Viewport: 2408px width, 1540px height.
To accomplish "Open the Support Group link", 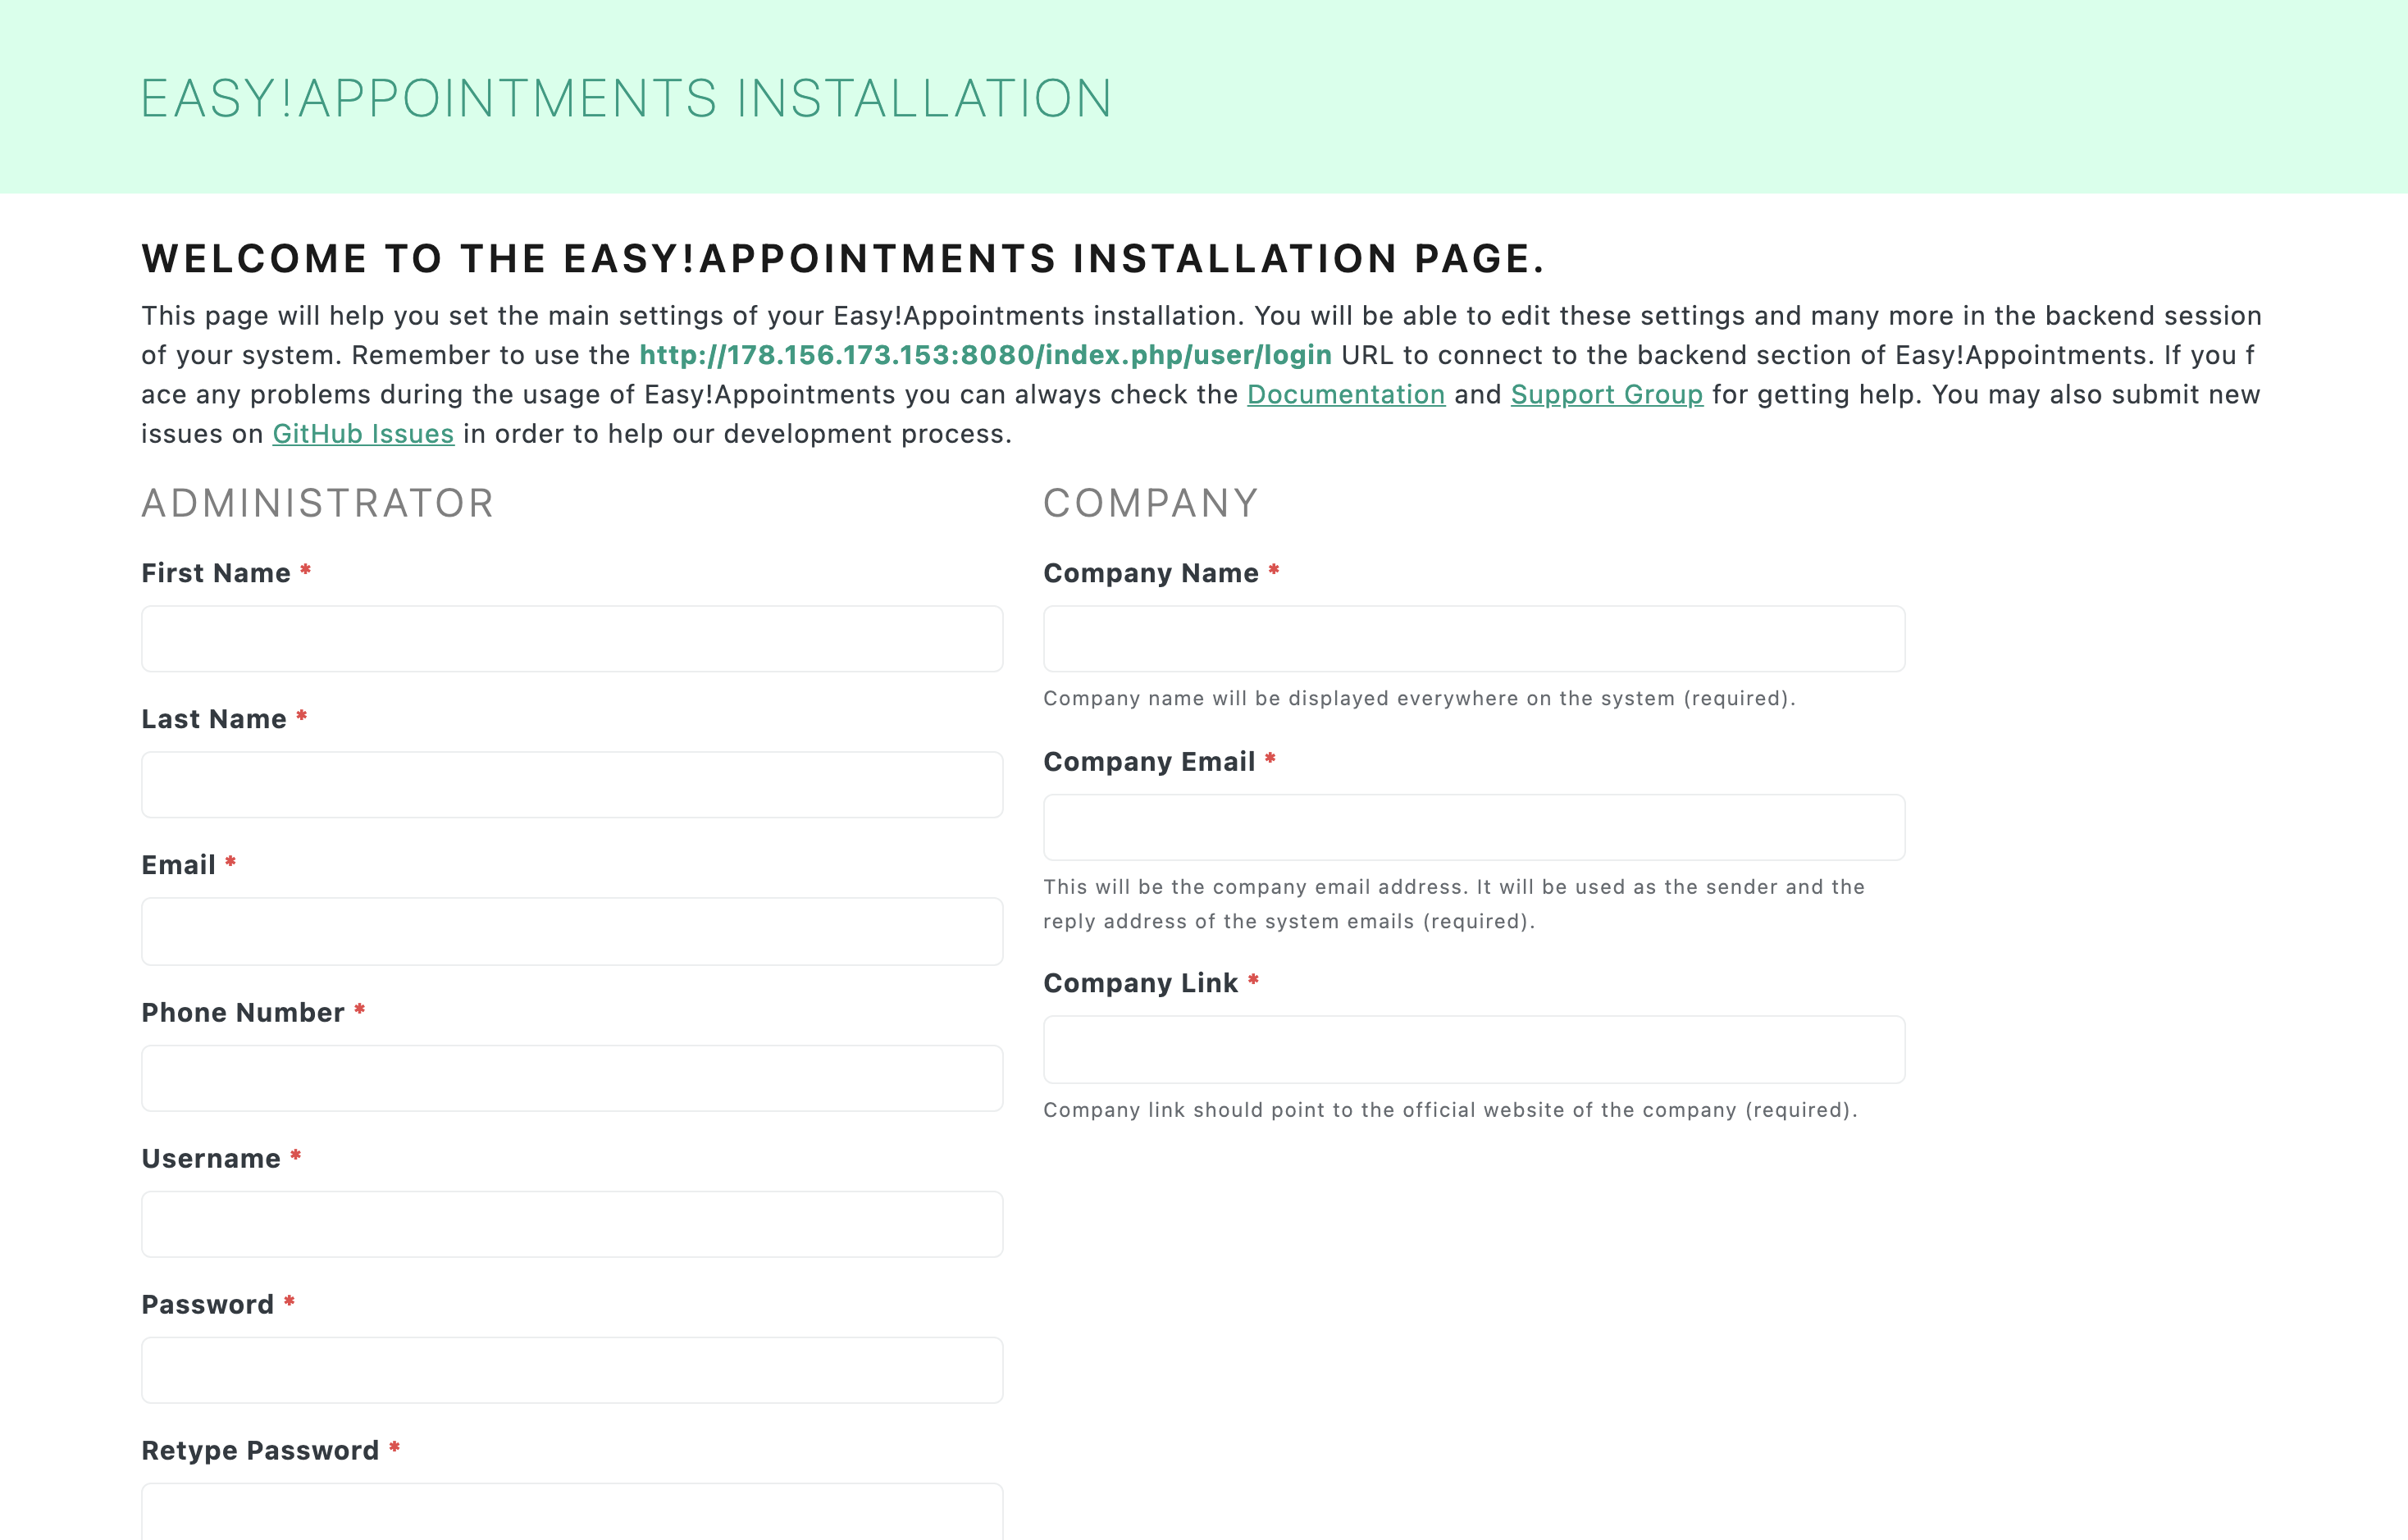I will click(x=1607, y=395).
